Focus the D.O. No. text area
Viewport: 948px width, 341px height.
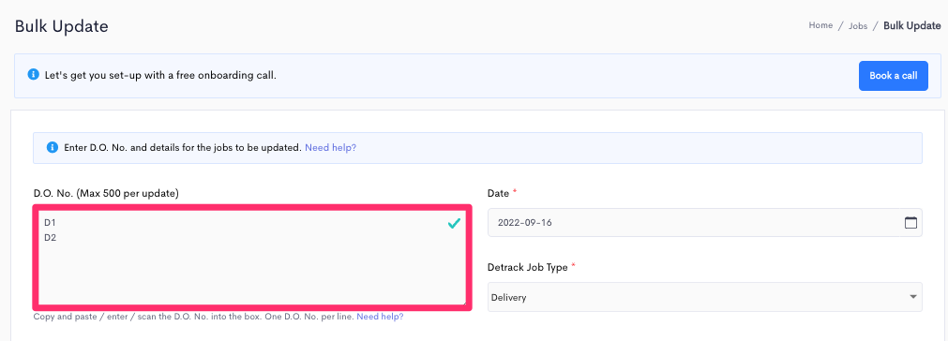coord(252,258)
